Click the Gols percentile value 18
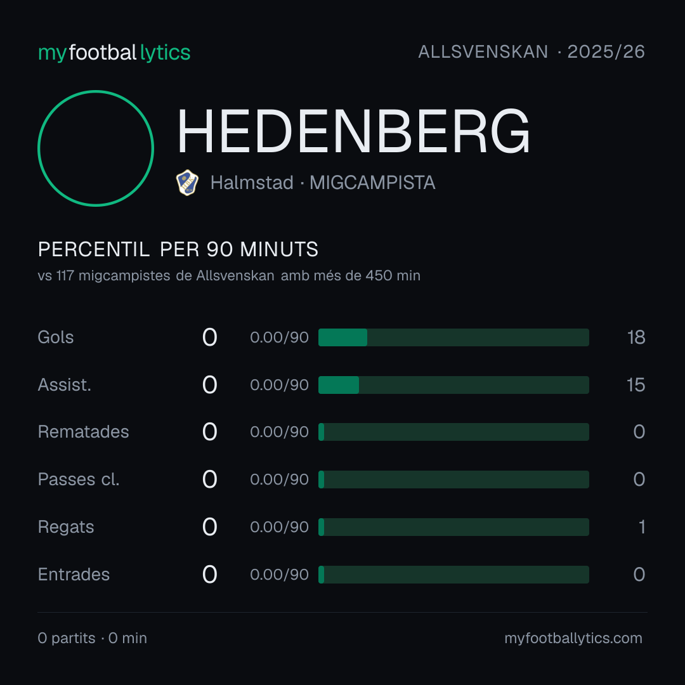This screenshot has height=685, width=685. pyautogui.click(x=636, y=337)
